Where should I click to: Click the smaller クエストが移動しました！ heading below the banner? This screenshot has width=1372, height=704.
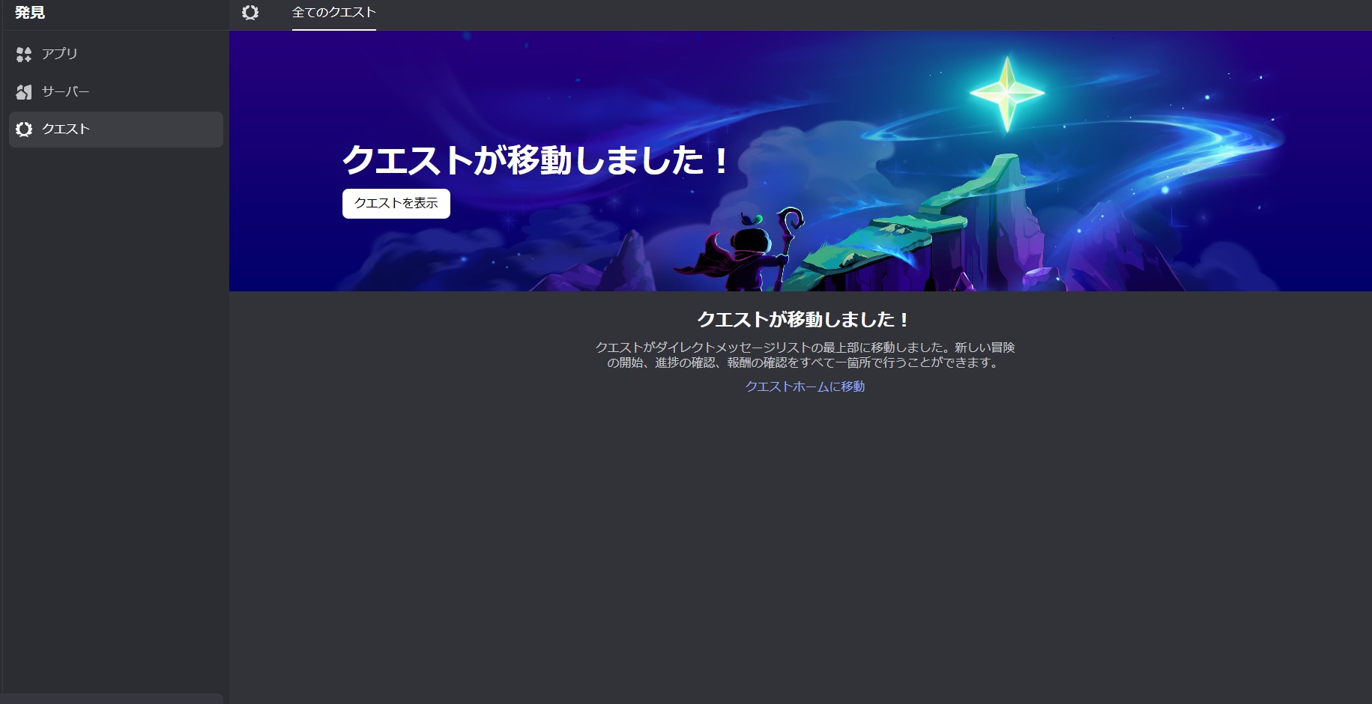tap(803, 320)
